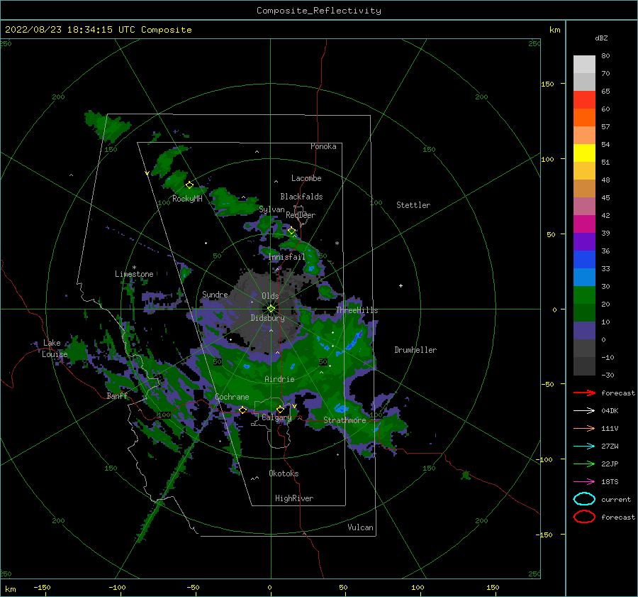Click the red forecast ellipse legend icon
638x597 pixels.
[584, 517]
